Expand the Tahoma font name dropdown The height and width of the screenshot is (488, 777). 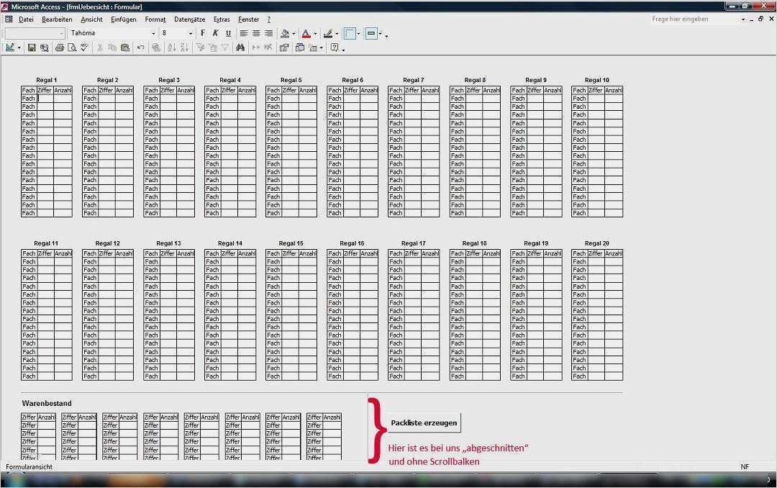click(153, 33)
